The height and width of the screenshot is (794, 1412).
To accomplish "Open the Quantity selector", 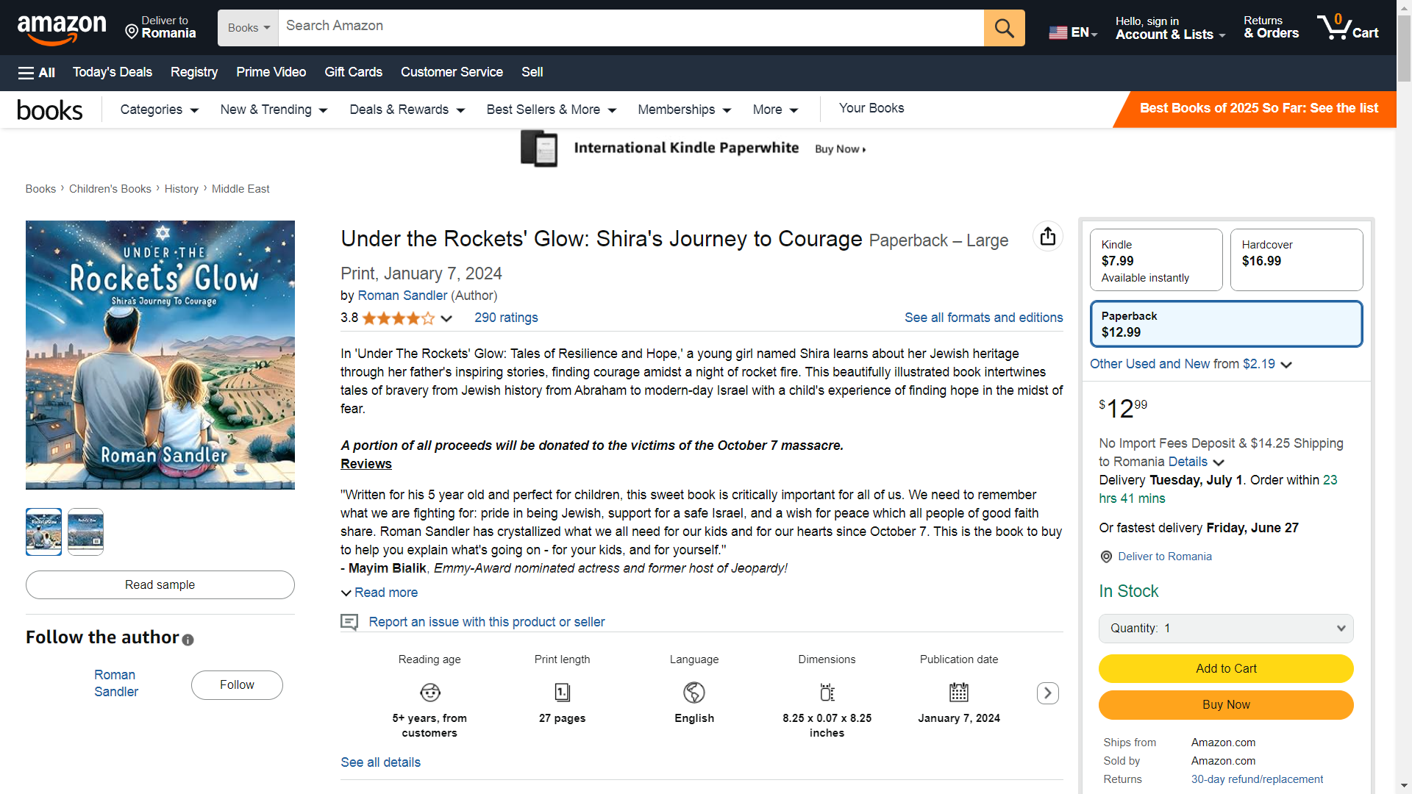I will pyautogui.click(x=1226, y=629).
